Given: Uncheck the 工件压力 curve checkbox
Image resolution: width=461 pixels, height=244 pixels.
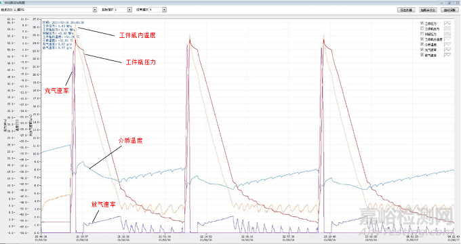Looking at the screenshot, I should coord(422,23).
